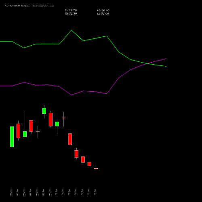202x202 pixels.
Task: Select the 12 Jan date label
Action: pos(69,192)
